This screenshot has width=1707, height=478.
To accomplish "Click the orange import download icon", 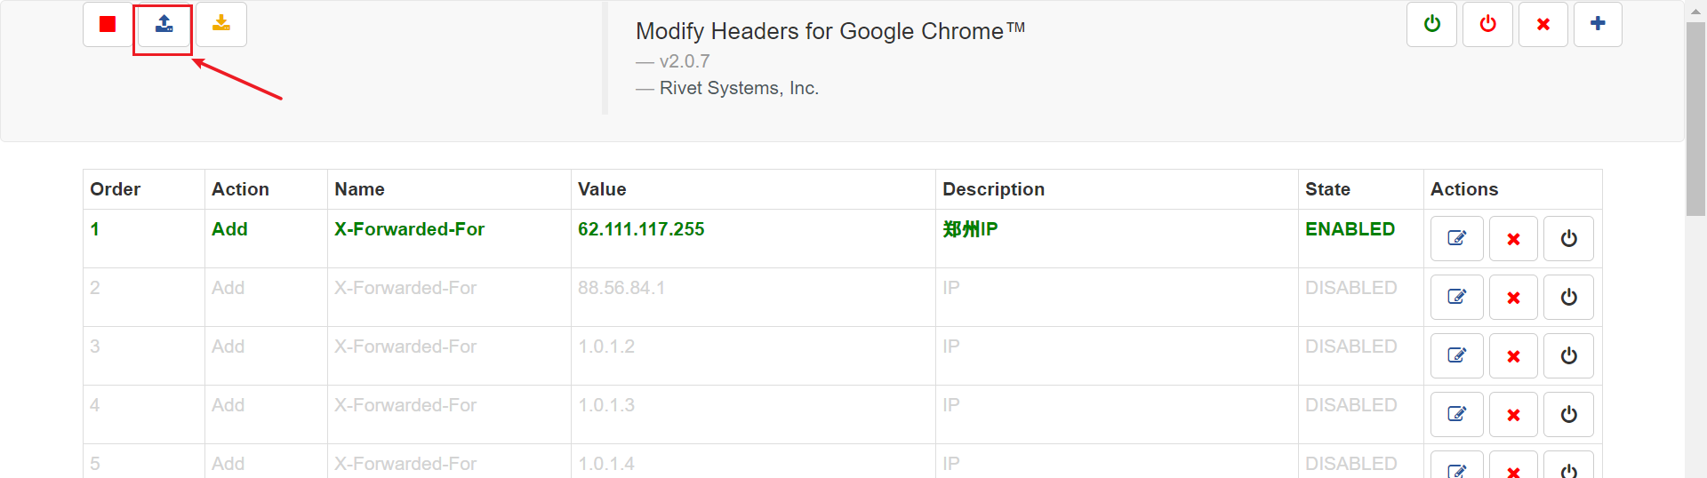I will click(x=221, y=24).
